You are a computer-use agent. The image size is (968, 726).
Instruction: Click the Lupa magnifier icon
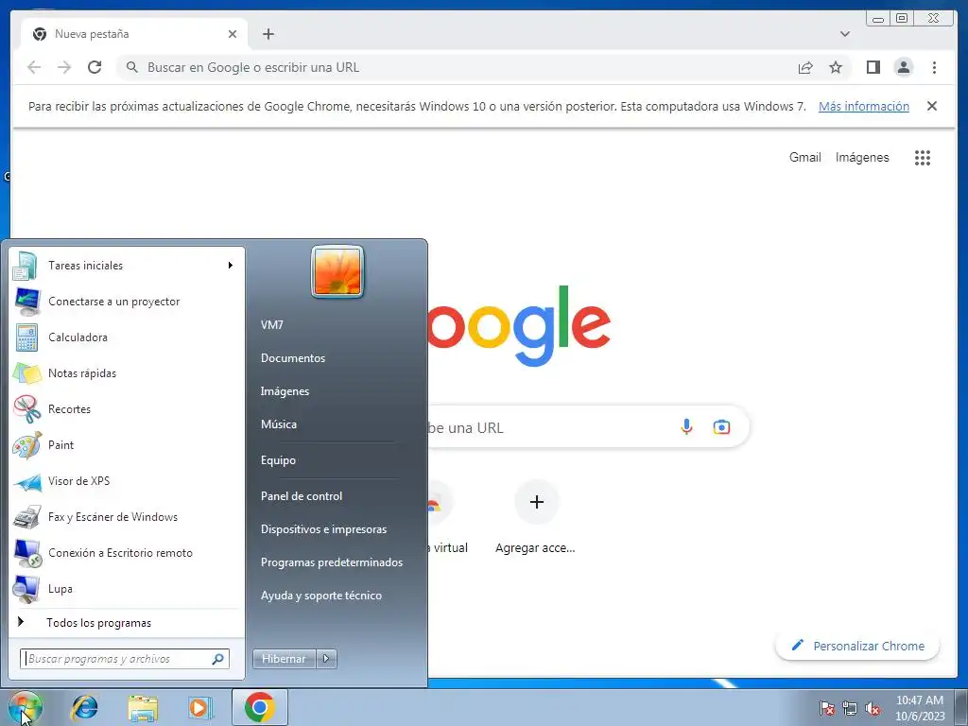pyautogui.click(x=26, y=588)
